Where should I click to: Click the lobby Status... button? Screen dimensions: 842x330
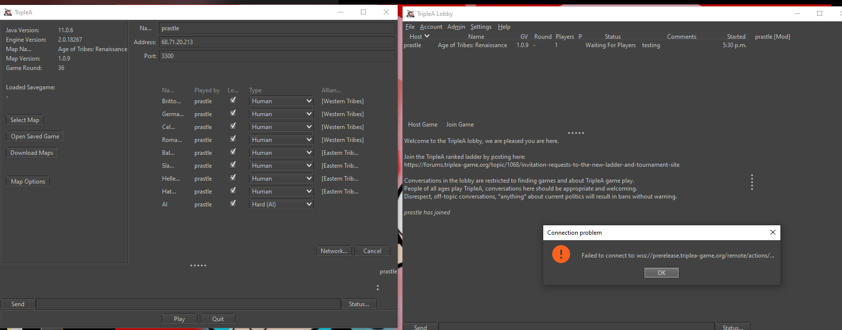[733, 327]
